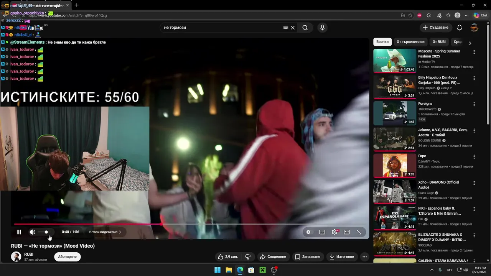Open the on-screen keyboard icon in search
This screenshot has width=491, height=276.
pos(285,28)
